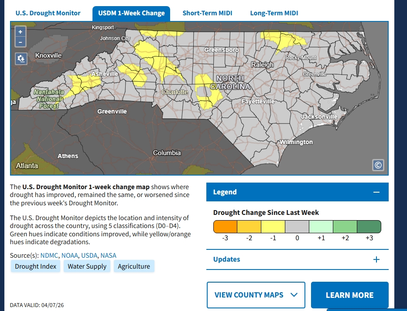Click the Agriculture tag
This screenshot has height=311, width=407.
point(134,266)
